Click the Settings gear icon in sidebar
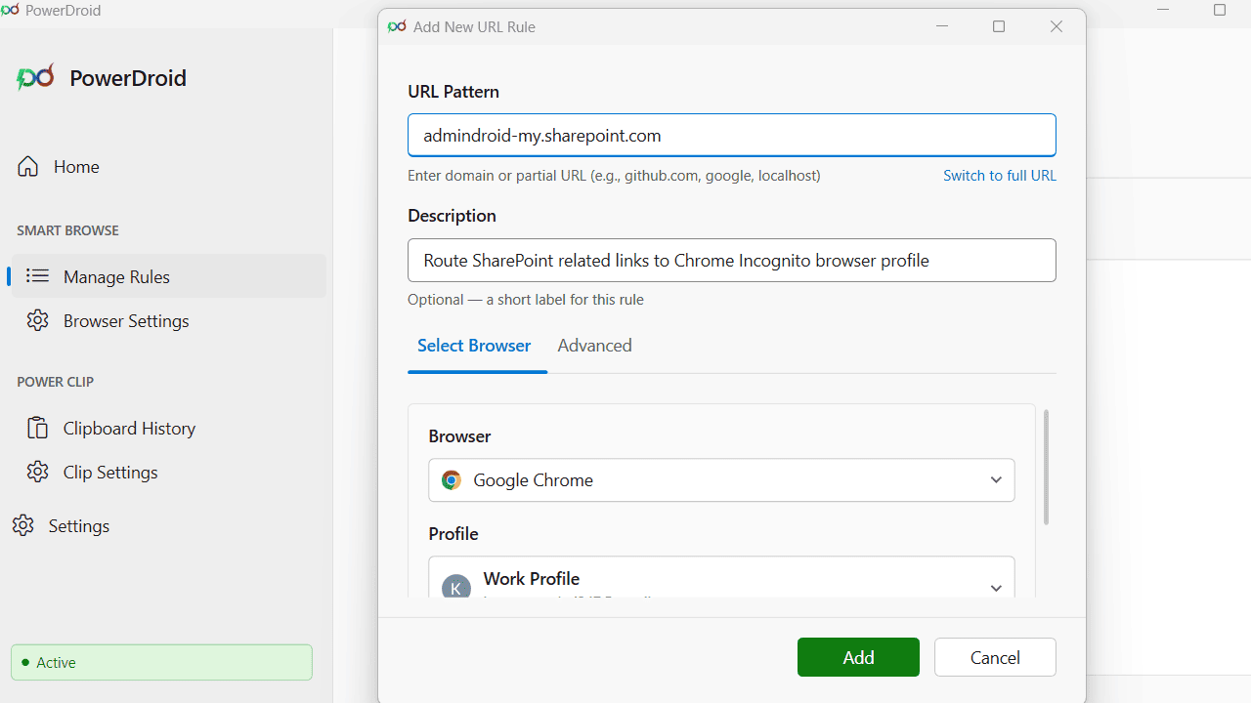 [x=23, y=525]
